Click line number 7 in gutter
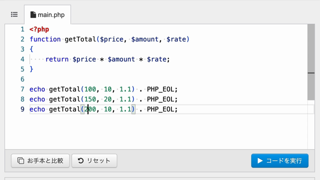The width and height of the screenshot is (320, 180). pos(22,89)
